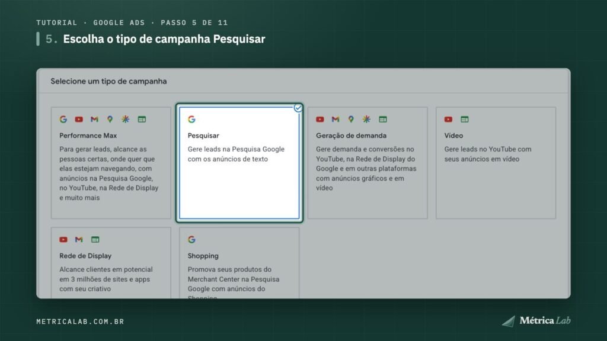Select the Rede de Display card title
The height and width of the screenshot is (341, 607).
(x=85, y=256)
